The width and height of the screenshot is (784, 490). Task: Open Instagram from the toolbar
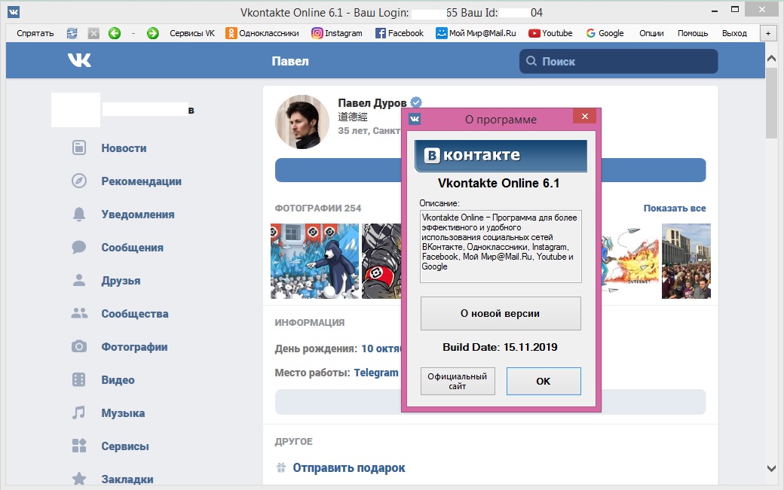[336, 33]
